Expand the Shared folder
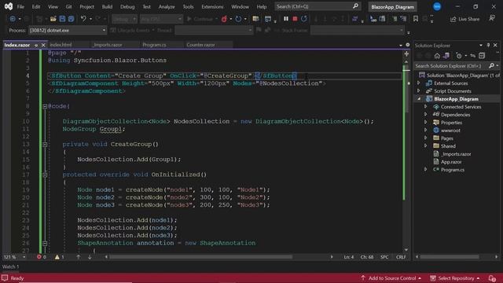This screenshot has height=283, width=503. click(425, 146)
